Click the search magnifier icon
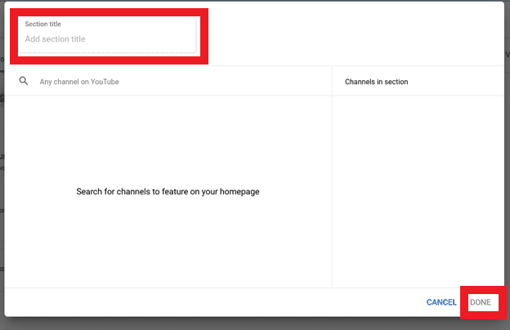 24,81
